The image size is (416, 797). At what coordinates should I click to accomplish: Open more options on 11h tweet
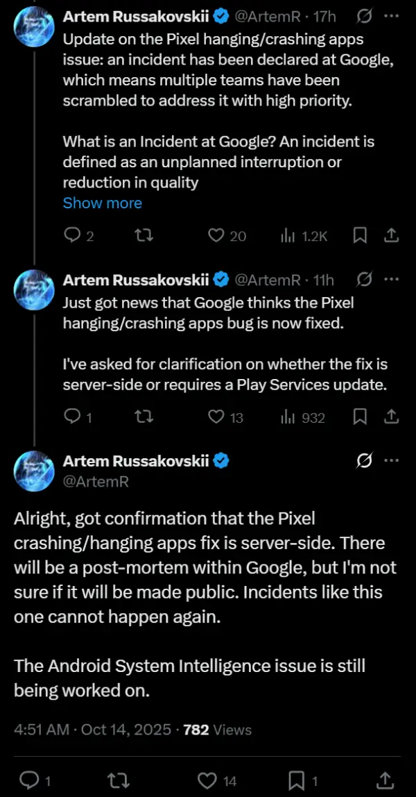click(x=391, y=279)
